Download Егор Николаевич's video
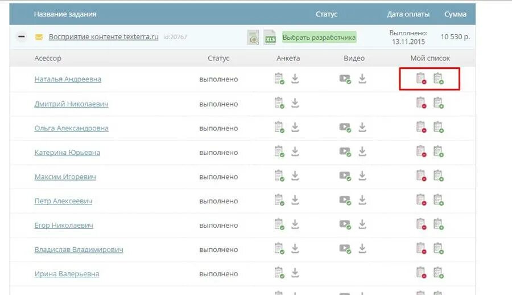512x295 pixels. (362, 224)
